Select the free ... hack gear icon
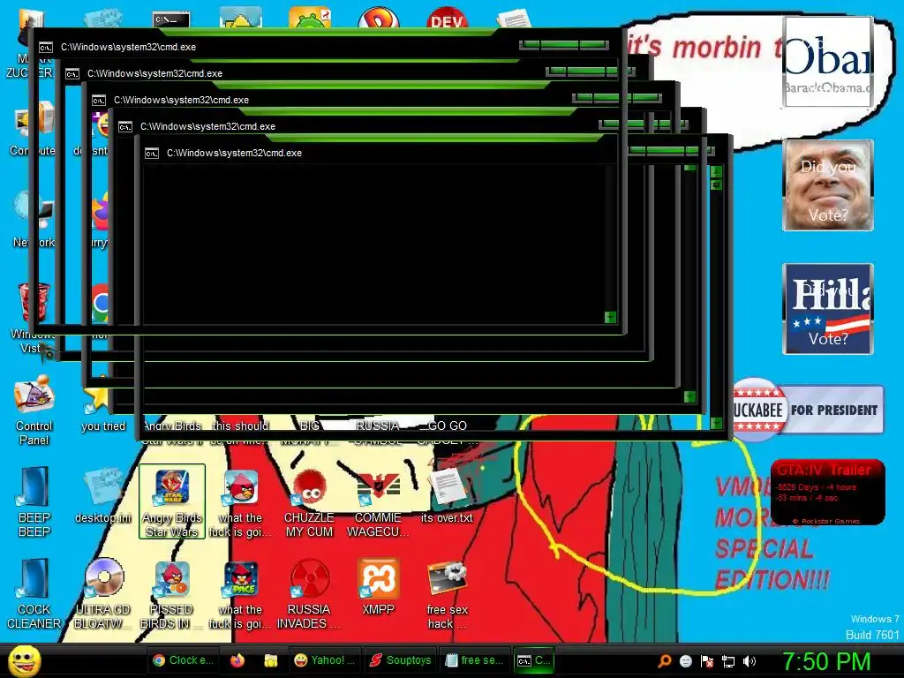The image size is (904, 678). [447, 578]
